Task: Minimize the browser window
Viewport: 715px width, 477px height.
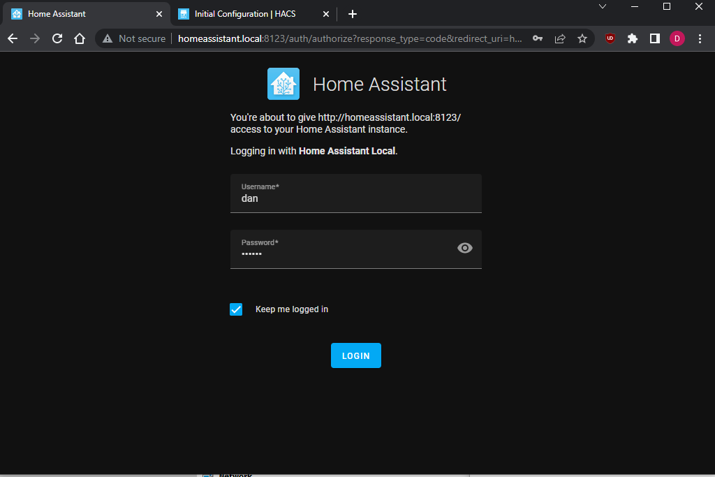Action: [x=634, y=6]
